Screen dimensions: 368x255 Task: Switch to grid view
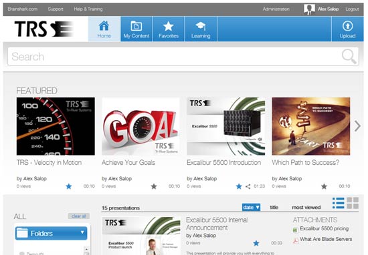point(353,203)
